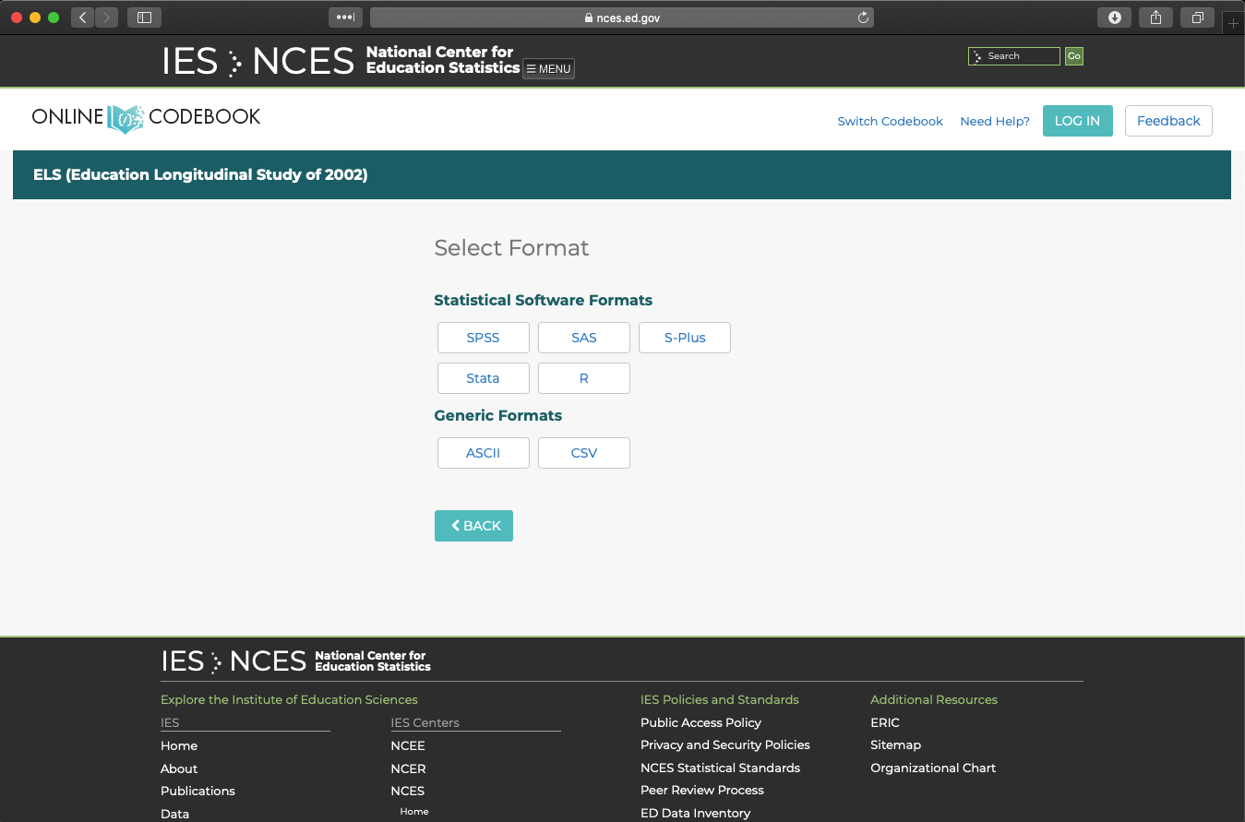The width and height of the screenshot is (1245, 822).
Task: Click the LOG IN button
Action: [x=1077, y=121]
